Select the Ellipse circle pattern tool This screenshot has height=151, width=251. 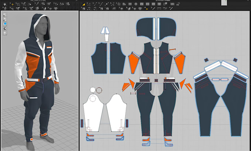pyautogui.click(x=136, y=4)
